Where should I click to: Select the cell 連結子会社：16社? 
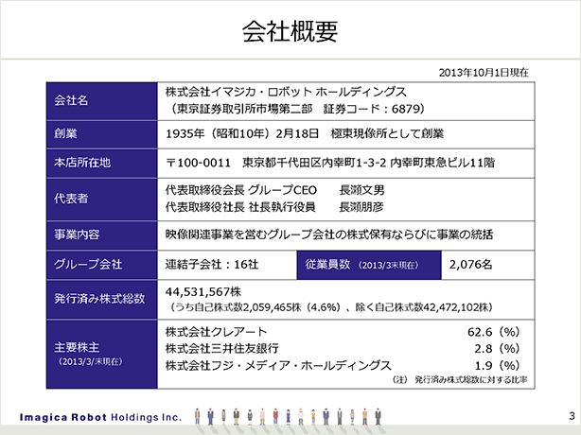[212, 265]
